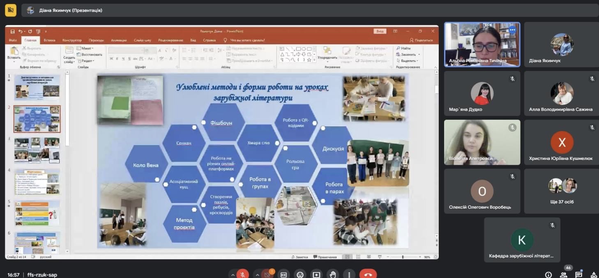Select Христина Юріївна Кушмелюк tile

pyautogui.click(x=562, y=142)
